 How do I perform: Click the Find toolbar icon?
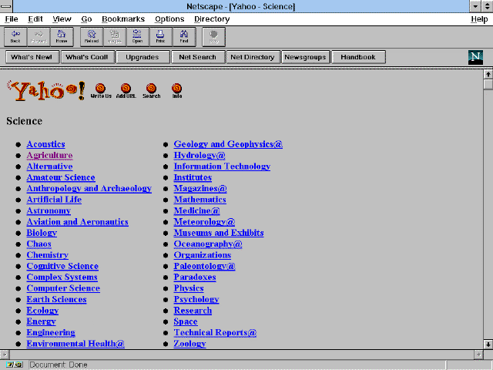184,37
